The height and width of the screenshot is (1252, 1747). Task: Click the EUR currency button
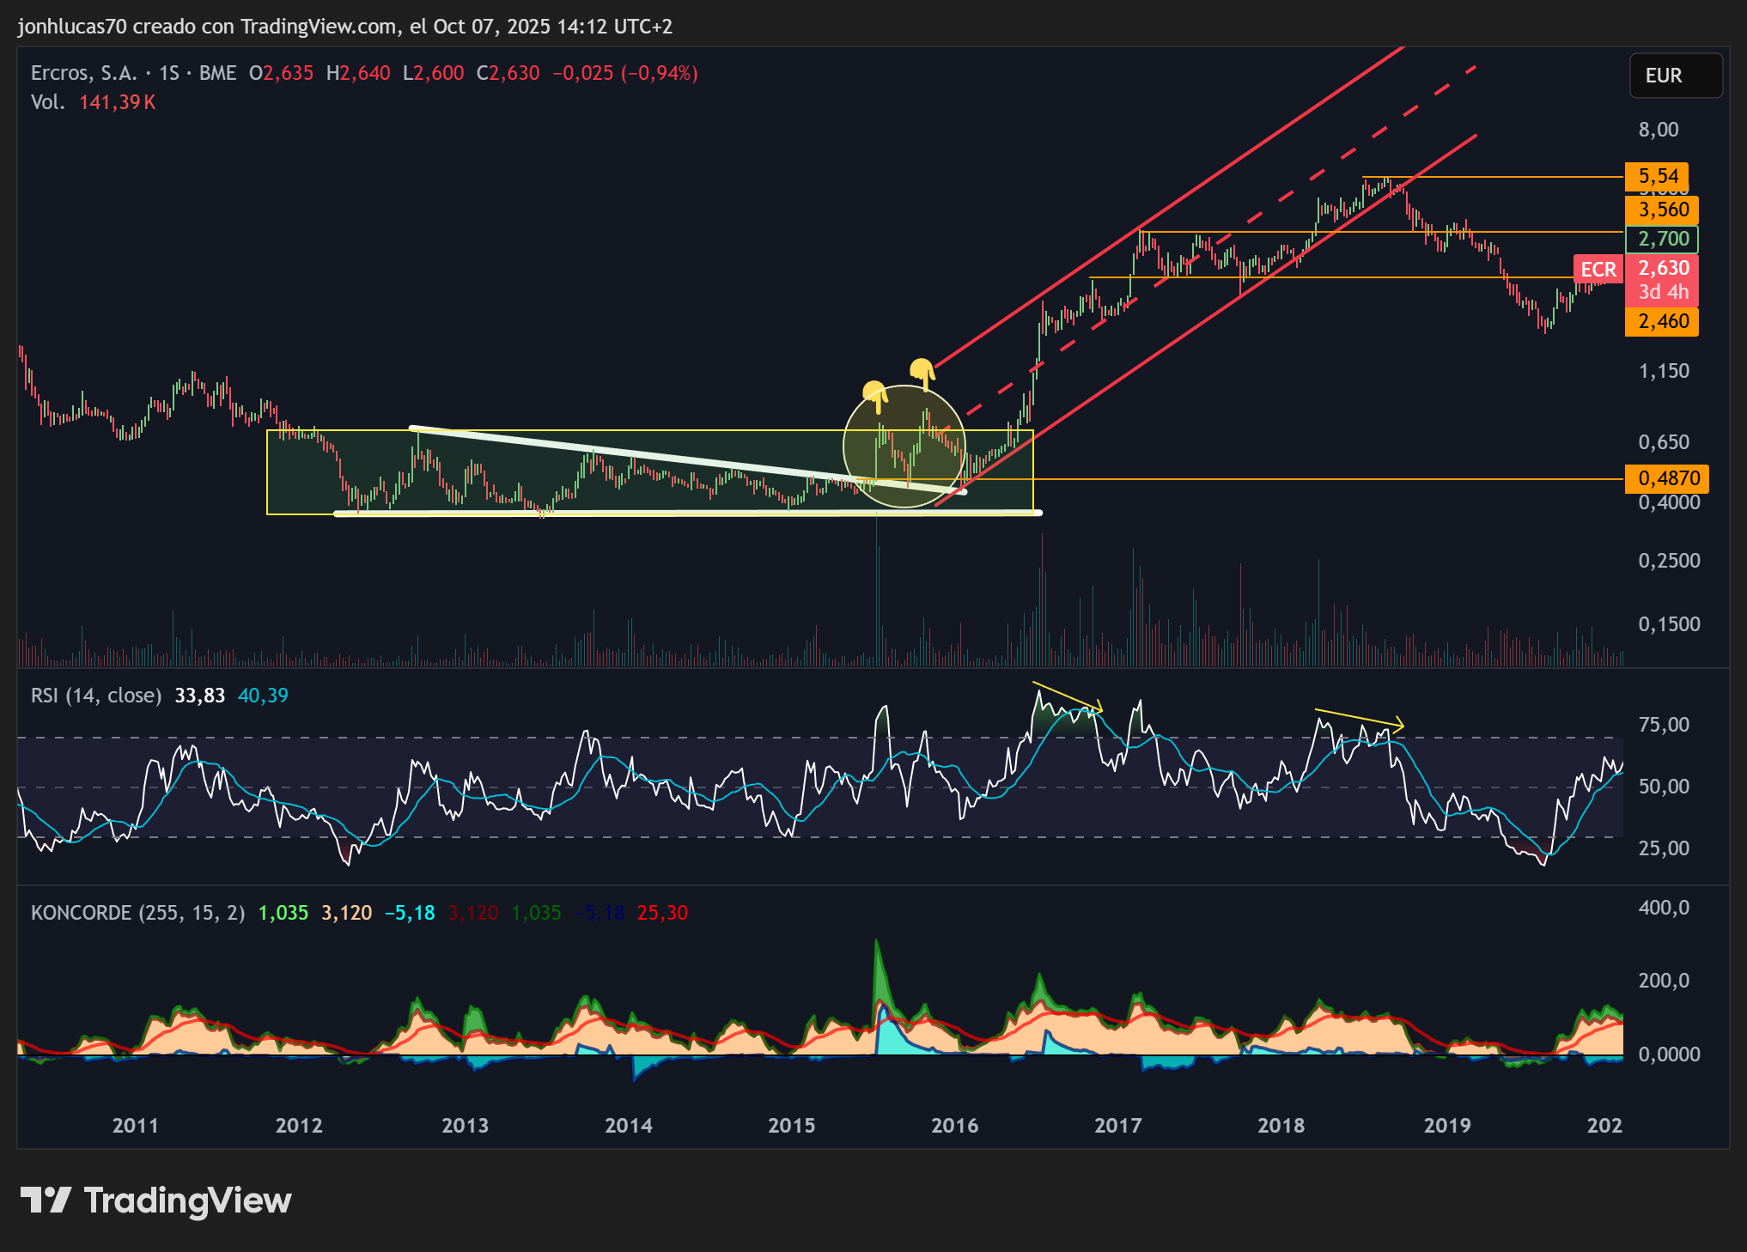coord(1676,76)
